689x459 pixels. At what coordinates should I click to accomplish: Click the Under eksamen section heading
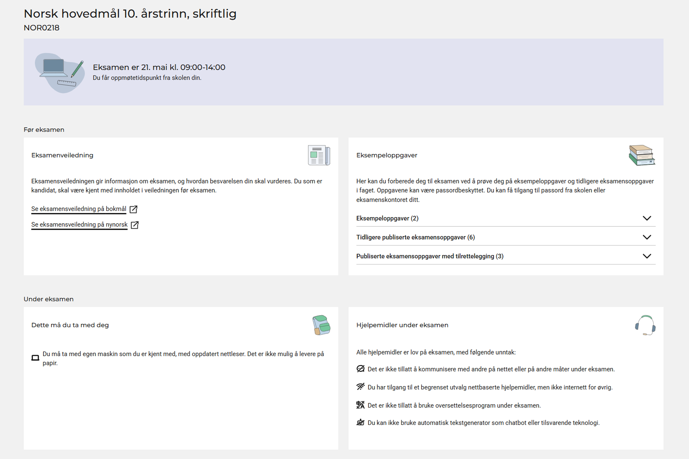(49, 299)
